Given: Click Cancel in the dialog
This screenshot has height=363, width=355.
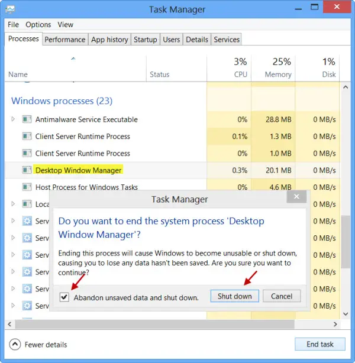Looking at the screenshot, I should click(282, 296).
